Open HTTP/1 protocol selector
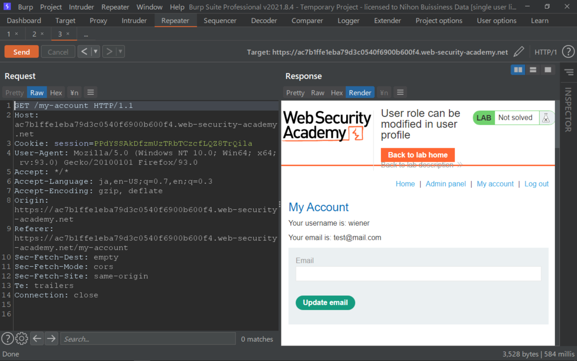The height and width of the screenshot is (361, 577). 546,52
